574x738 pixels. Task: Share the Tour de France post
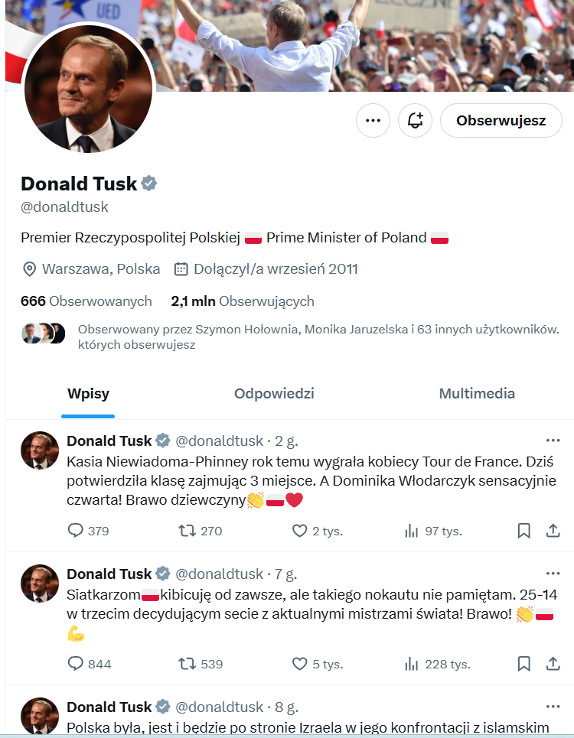click(553, 531)
